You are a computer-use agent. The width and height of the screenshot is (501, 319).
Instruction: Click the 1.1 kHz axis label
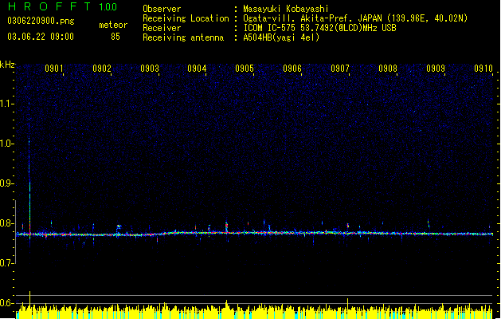(6, 104)
